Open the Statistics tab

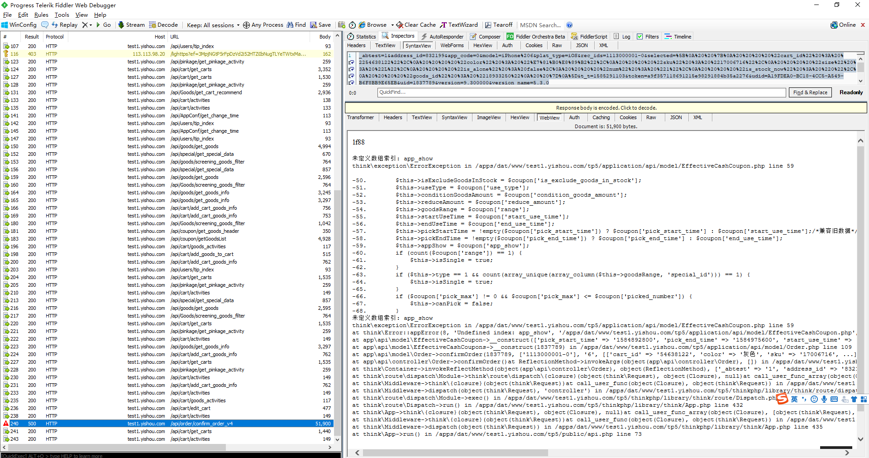click(x=362, y=37)
